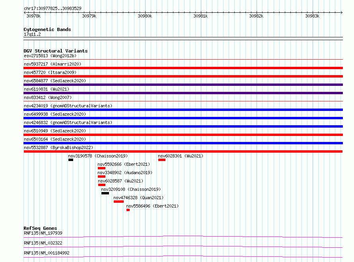
Task: Click the 30982k ruler tick label
Action: (x=256, y=16)
